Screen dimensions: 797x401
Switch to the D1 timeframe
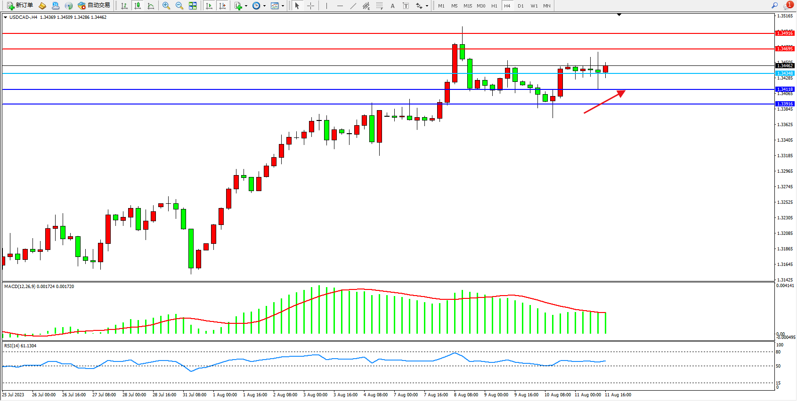pyautogui.click(x=520, y=6)
